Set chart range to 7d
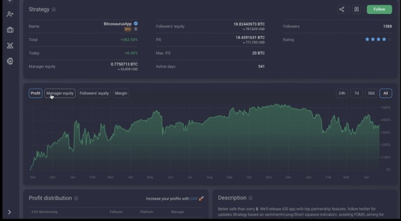Viewport: 401px width, 221px height. click(356, 93)
